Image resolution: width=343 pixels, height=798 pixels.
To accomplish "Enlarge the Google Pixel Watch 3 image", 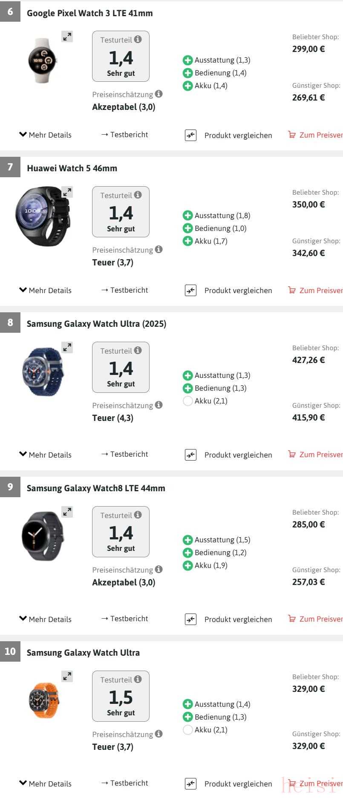I will (x=67, y=37).
